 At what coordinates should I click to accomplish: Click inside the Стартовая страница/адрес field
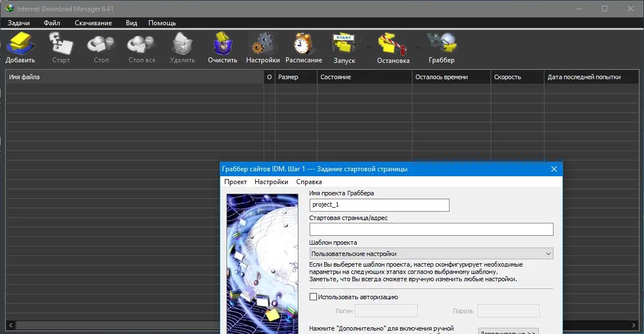click(431, 229)
